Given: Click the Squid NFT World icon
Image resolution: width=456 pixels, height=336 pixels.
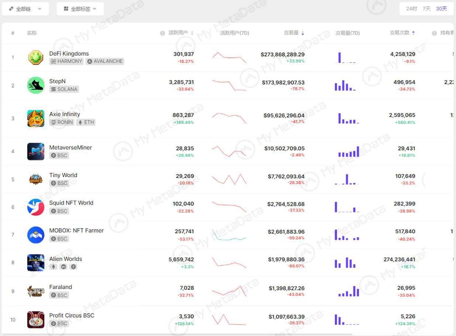Looking at the screenshot, I should (36, 207).
